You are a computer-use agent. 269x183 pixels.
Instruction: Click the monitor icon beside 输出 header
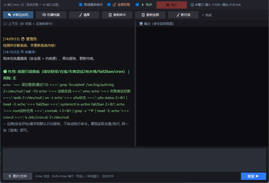[x=141, y=24]
